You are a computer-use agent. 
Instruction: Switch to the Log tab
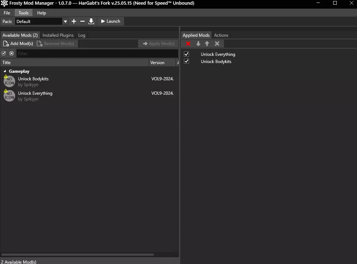[x=82, y=35]
